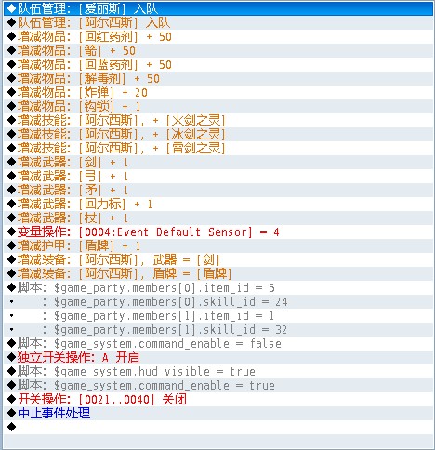Image resolution: width=435 pixels, height=450 pixels.
Task: Select the row 增减武器: [杖] + 1
Action: point(218,218)
